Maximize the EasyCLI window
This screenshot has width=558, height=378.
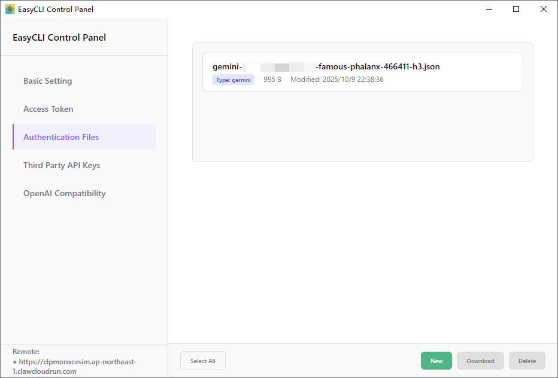click(516, 9)
